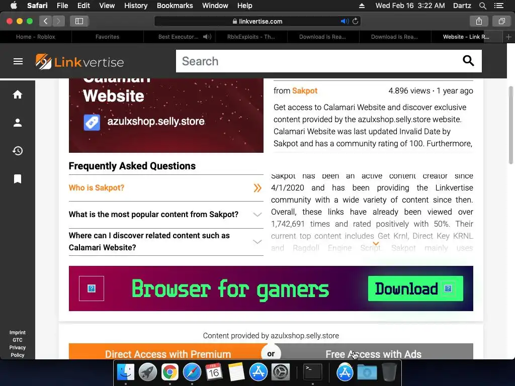Open the File menu
The image size is (515, 386).
click(62, 6)
